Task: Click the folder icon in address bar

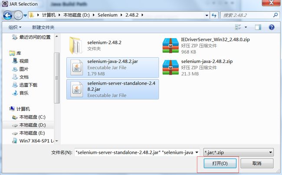Action: coord(32,15)
